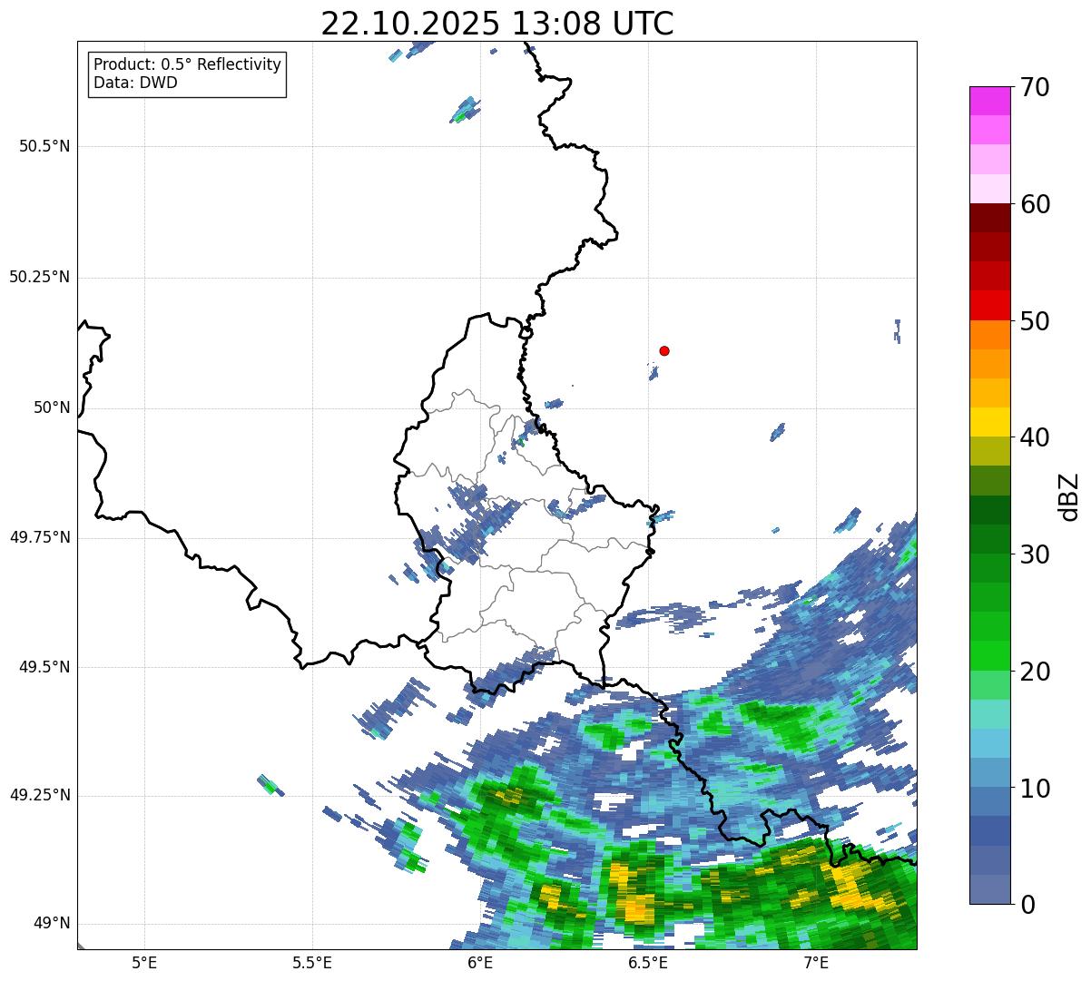Click the 'dBZ' colorbar axis label
This screenshot has height=981, width=1091.
tap(1068, 496)
